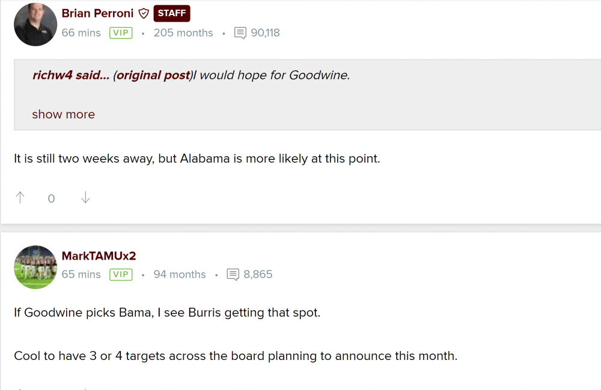
Task: Upvote Brian Perroni's post
Action: click(x=20, y=198)
